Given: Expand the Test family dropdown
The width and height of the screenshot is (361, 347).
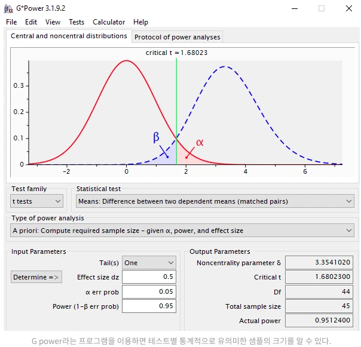Looking at the screenshot, I should [x=36, y=201].
